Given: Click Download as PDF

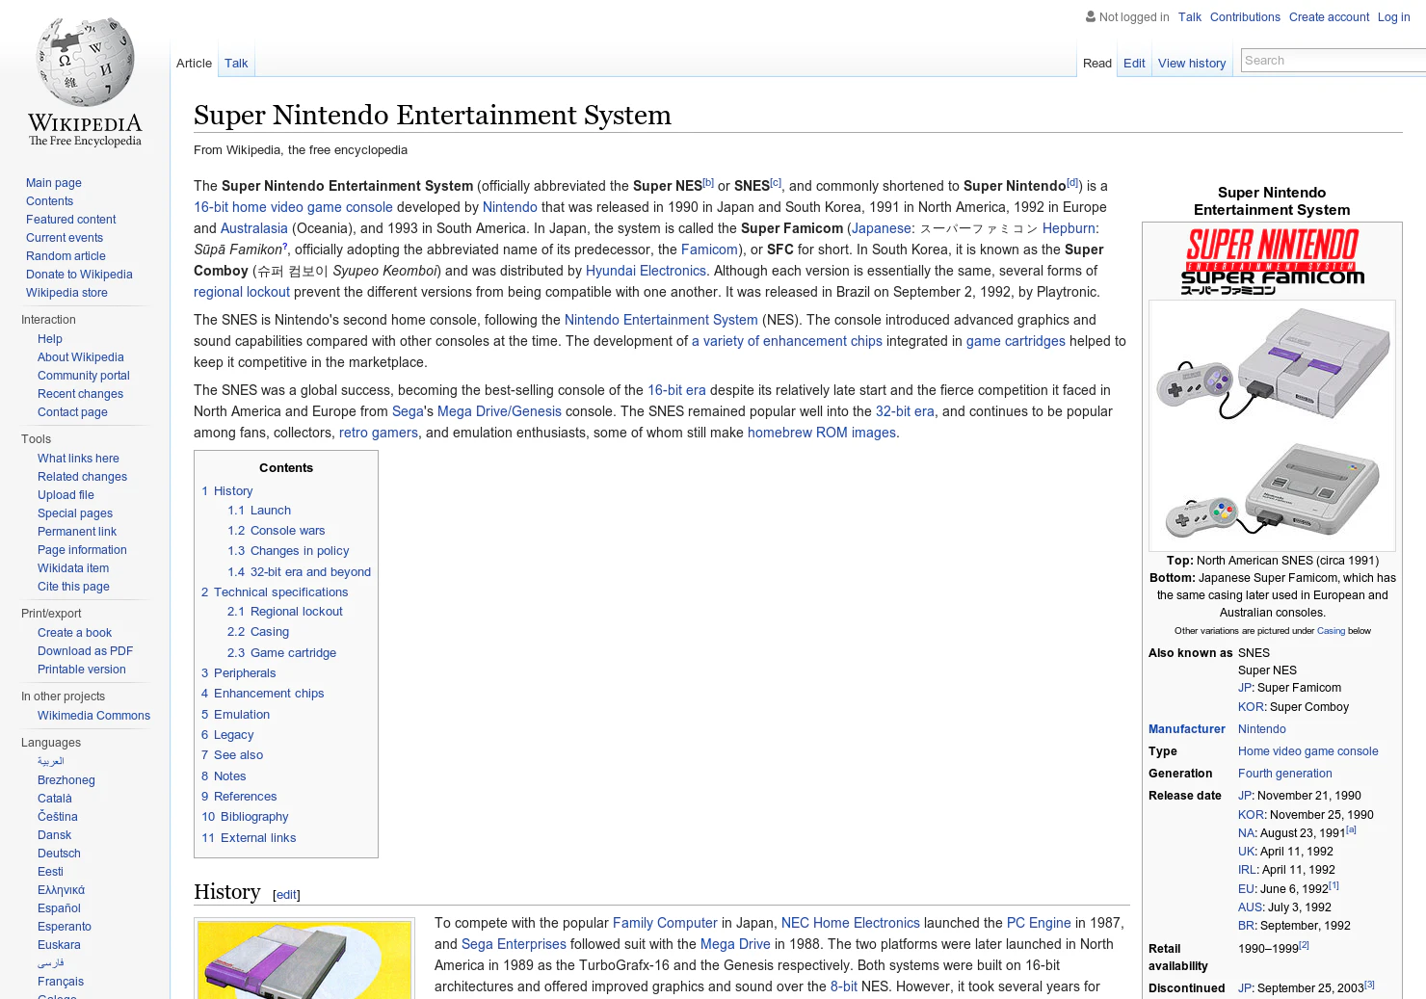Looking at the screenshot, I should point(85,651).
